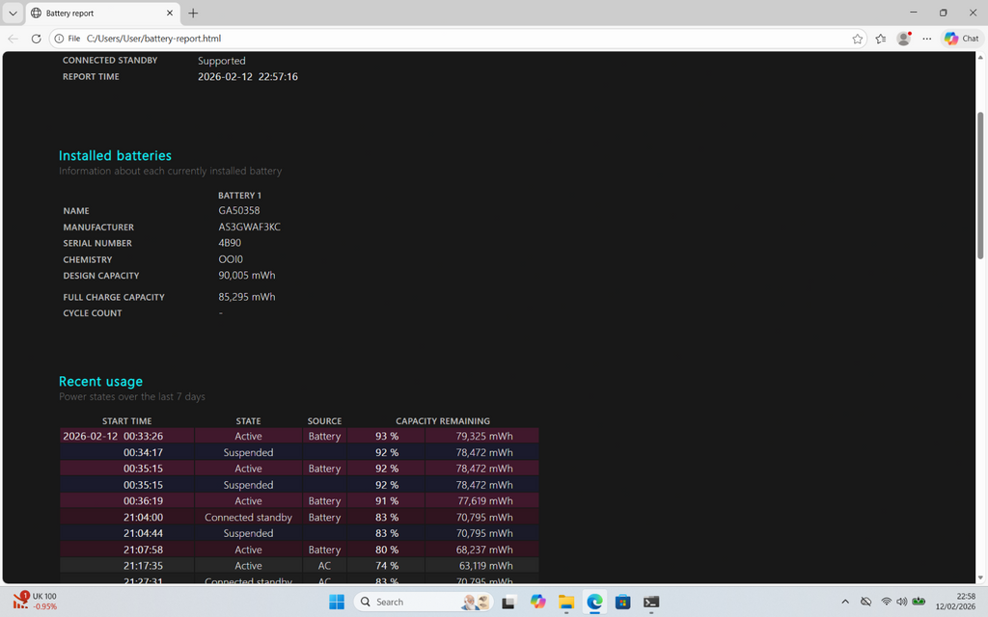Click the address bar file path
This screenshot has width=988, height=617.
tap(154, 39)
